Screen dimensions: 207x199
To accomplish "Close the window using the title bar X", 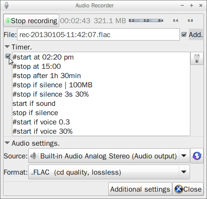I will pos(201,5).
